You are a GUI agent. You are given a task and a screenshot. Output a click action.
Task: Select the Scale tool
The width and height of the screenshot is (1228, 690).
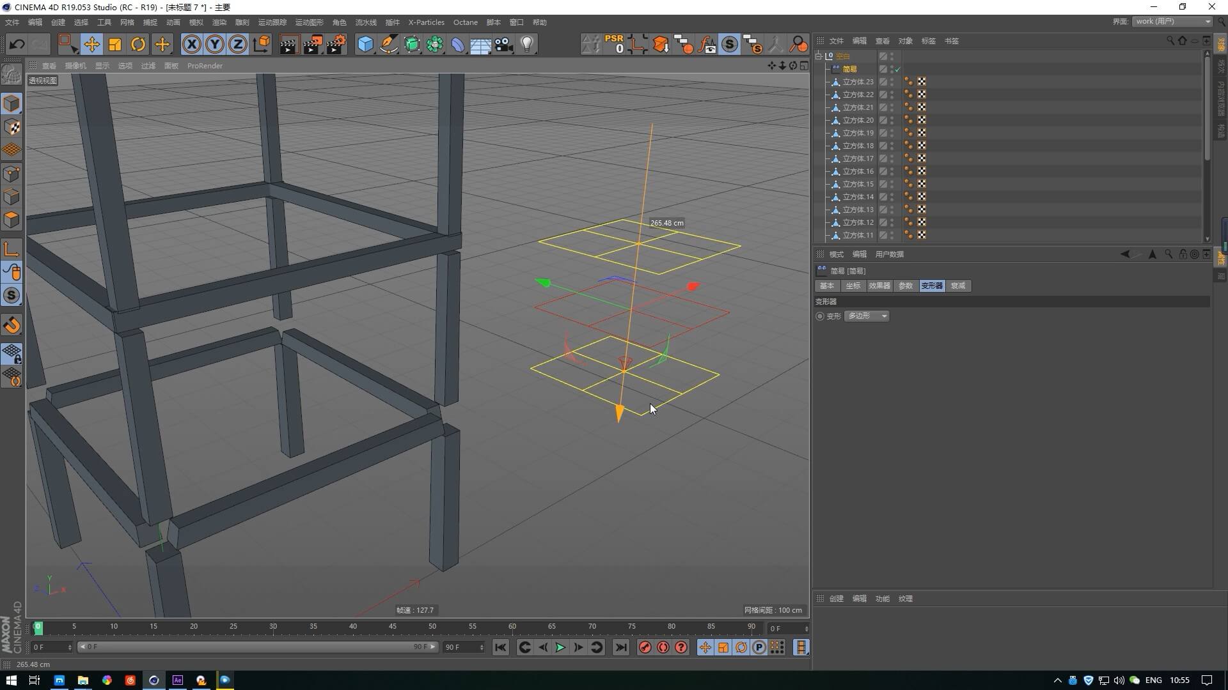pyautogui.click(x=115, y=44)
